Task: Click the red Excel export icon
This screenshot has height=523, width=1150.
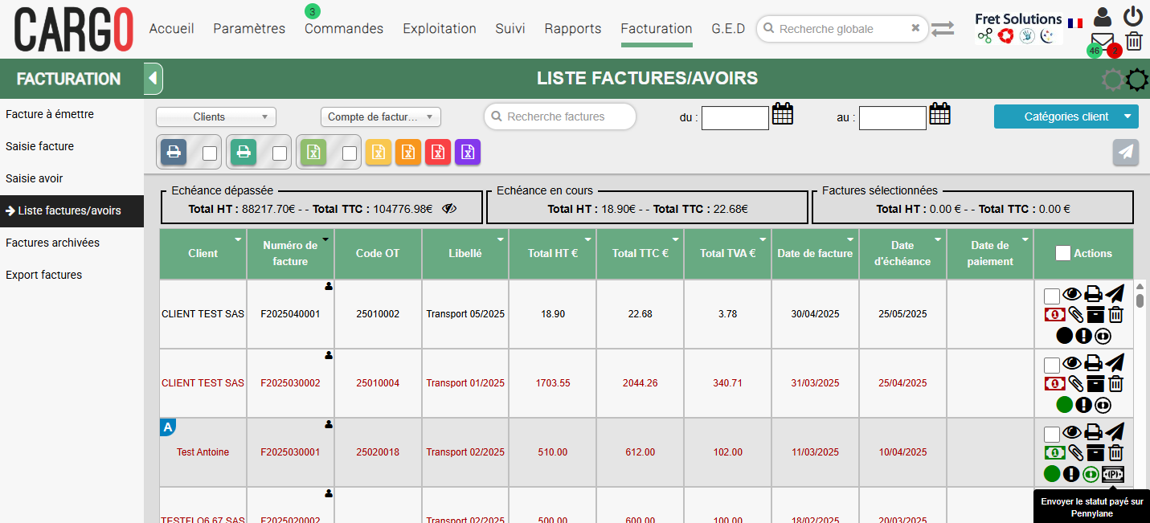Action: 438,152
